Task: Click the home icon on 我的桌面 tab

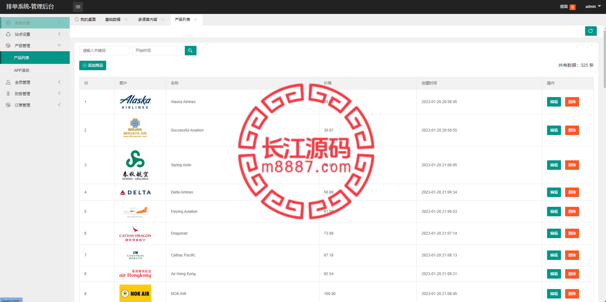Action: coord(77,19)
